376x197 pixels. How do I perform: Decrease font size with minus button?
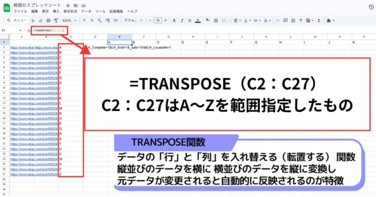click(x=150, y=21)
